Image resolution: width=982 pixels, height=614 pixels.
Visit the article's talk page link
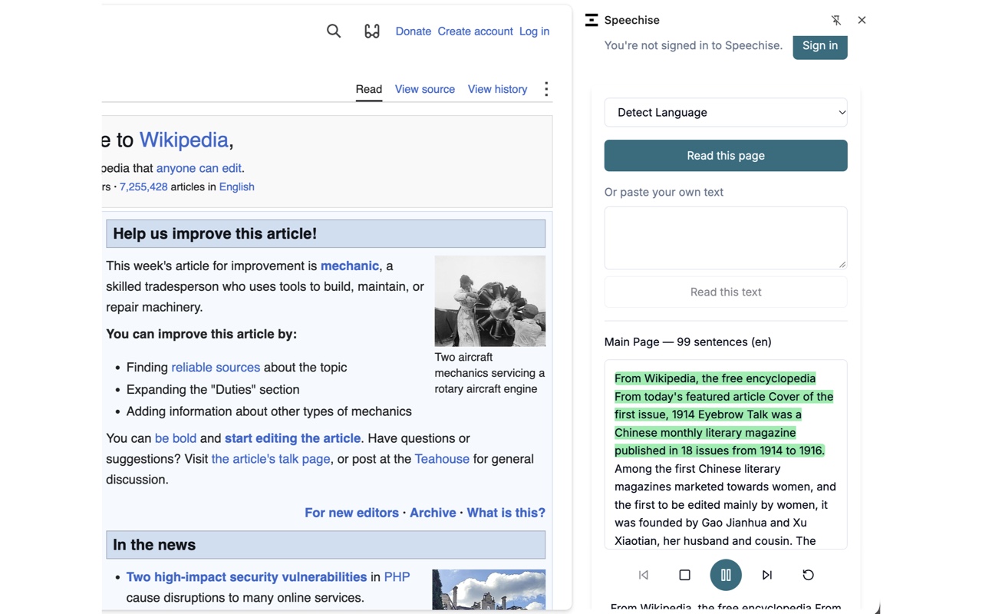[x=271, y=459]
